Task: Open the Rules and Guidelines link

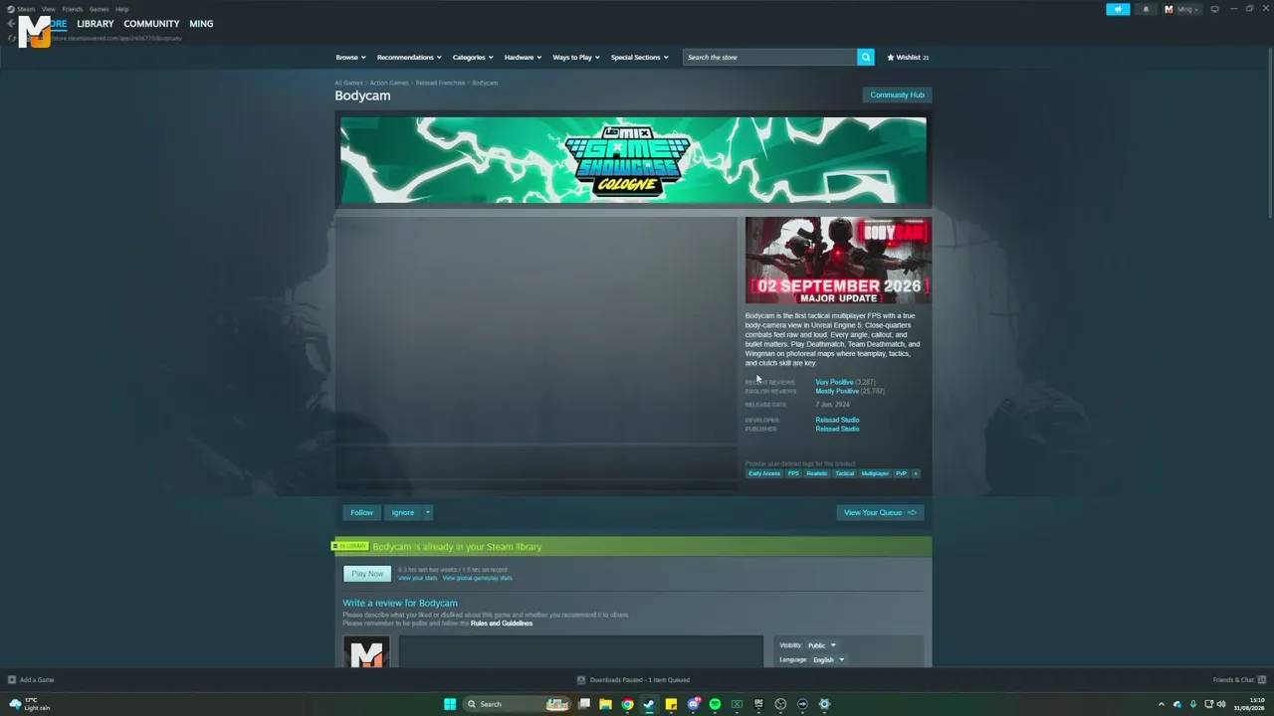Action: (x=502, y=624)
